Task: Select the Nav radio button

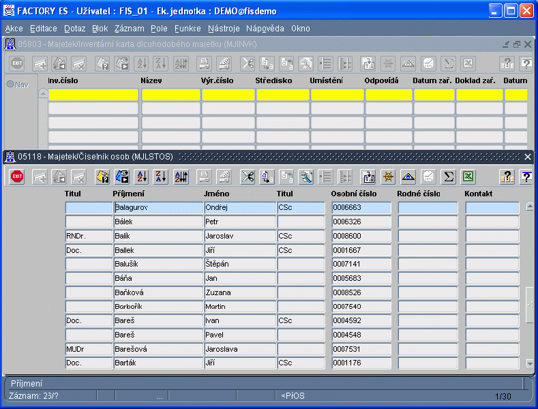Action: pos(10,84)
